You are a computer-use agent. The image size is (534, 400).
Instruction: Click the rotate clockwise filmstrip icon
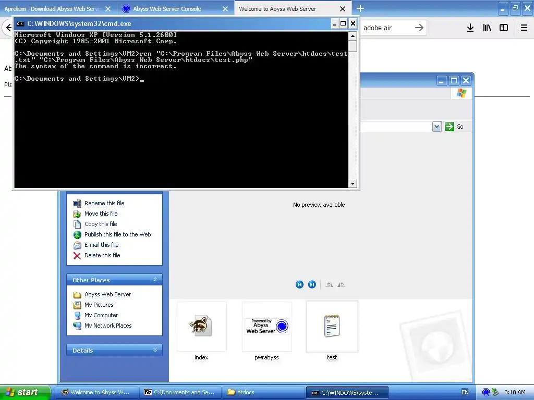coord(329,285)
